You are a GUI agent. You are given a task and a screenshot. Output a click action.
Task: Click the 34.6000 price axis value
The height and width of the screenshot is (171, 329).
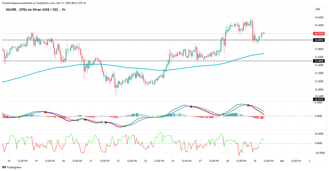coord(319,17)
